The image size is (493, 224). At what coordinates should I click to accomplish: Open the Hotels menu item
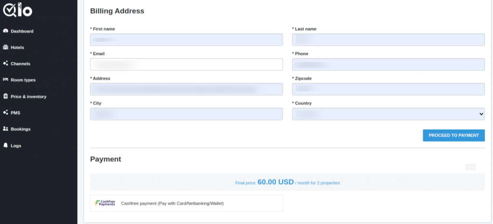tap(17, 48)
